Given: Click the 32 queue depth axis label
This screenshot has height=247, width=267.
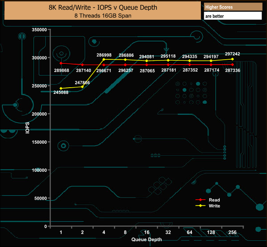Looking at the screenshot, I should point(168,232).
